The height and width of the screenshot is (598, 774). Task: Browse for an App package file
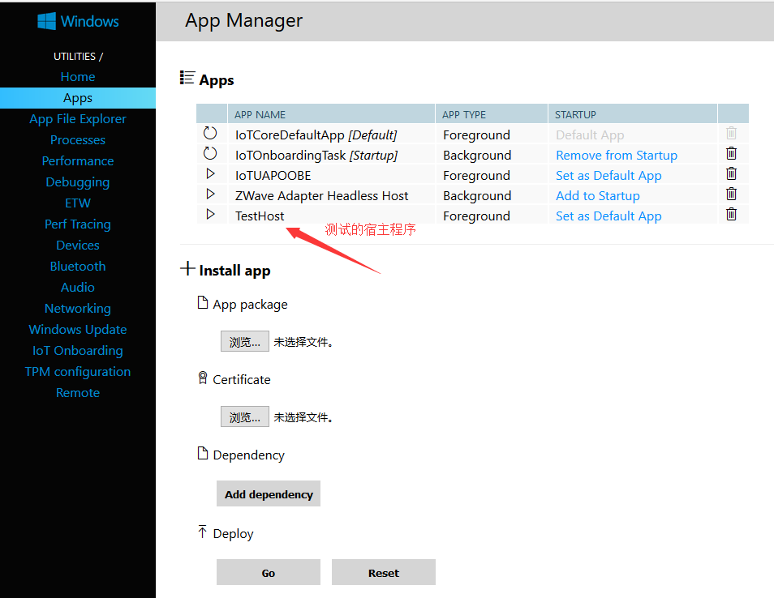(245, 341)
